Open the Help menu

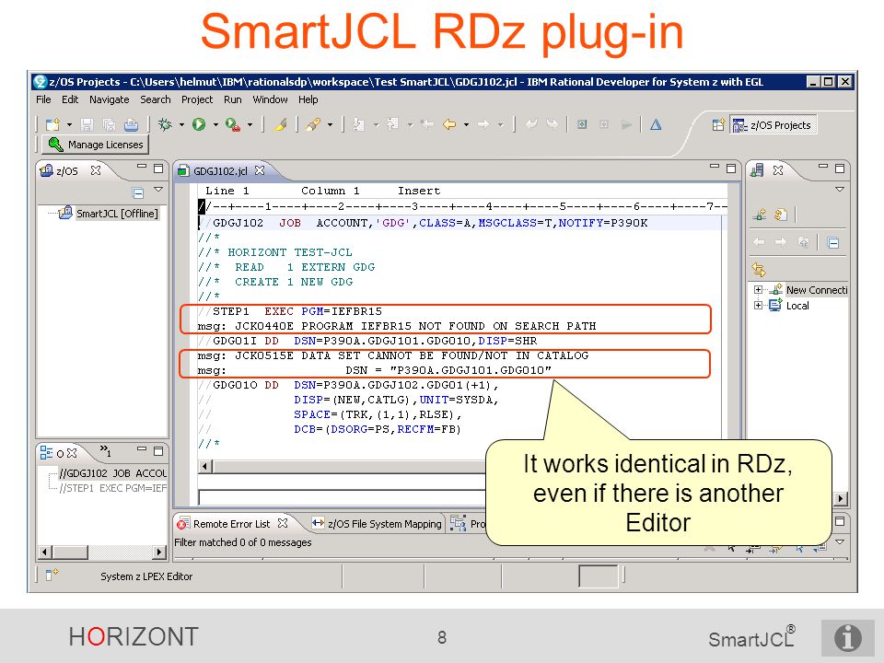[x=308, y=99]
